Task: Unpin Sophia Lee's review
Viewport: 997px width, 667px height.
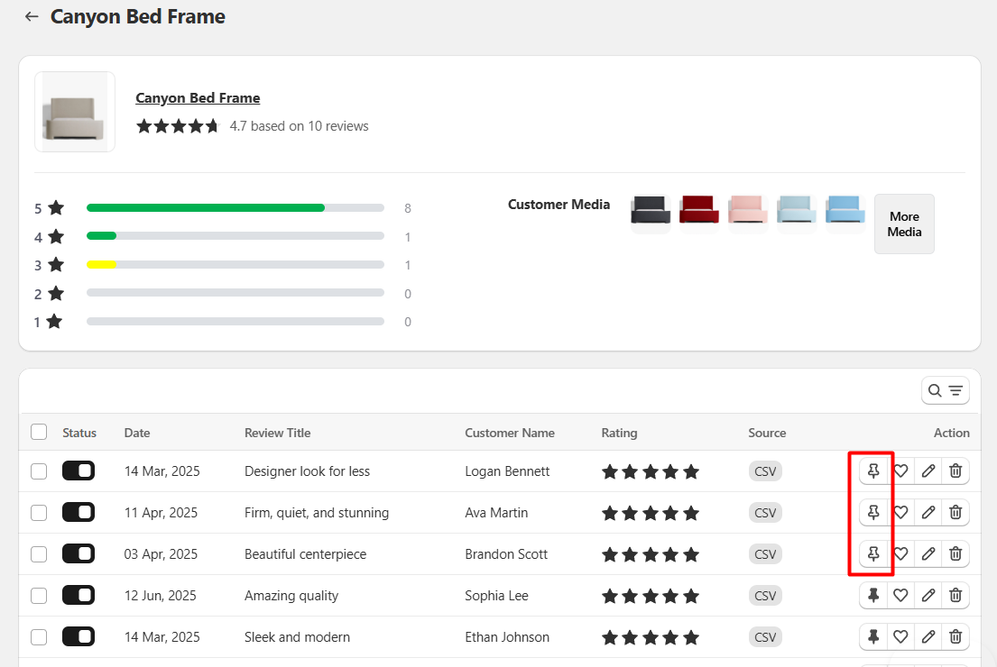Action: [x=873, y=595]
